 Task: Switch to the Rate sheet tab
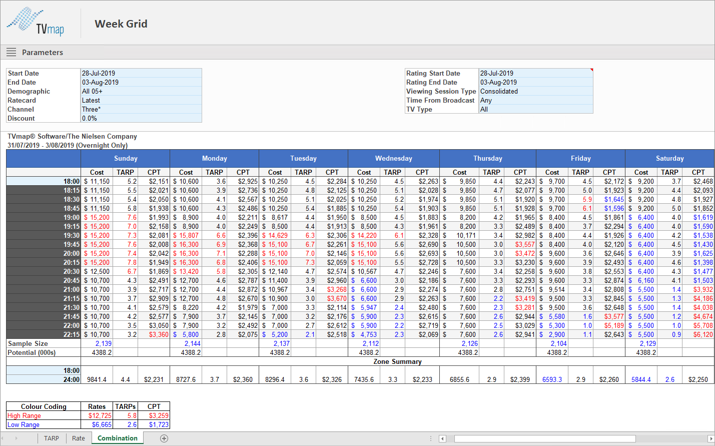(x=79, y=438)
